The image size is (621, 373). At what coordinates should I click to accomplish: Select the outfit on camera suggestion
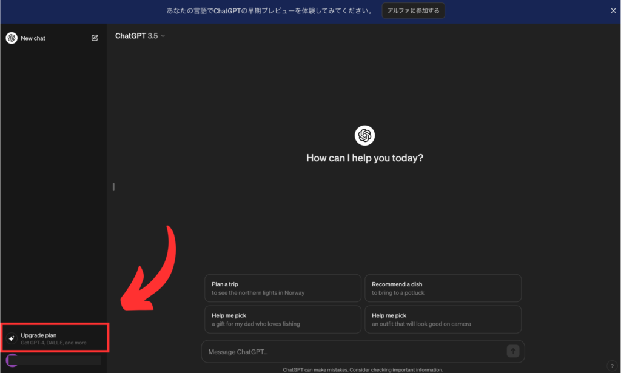[442, 320]
